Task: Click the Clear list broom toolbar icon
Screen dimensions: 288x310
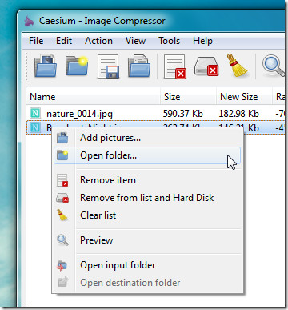Action: tap(237, 66)
